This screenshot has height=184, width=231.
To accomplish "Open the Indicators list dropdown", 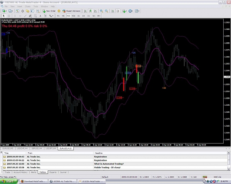I will point(125,11).
